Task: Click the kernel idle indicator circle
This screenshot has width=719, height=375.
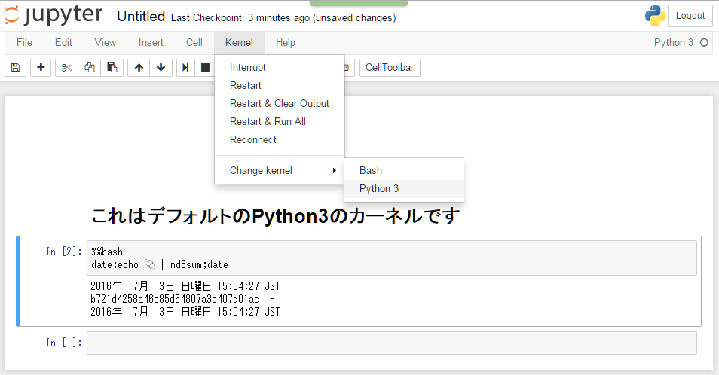Action: (x=705, y=43)
